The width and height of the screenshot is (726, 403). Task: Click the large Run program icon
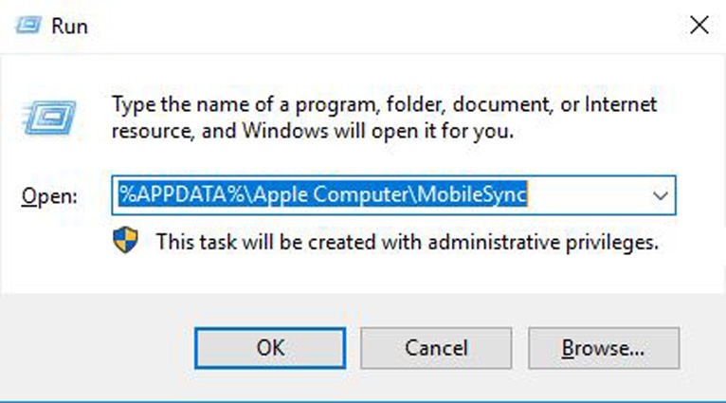click(44, 117)
